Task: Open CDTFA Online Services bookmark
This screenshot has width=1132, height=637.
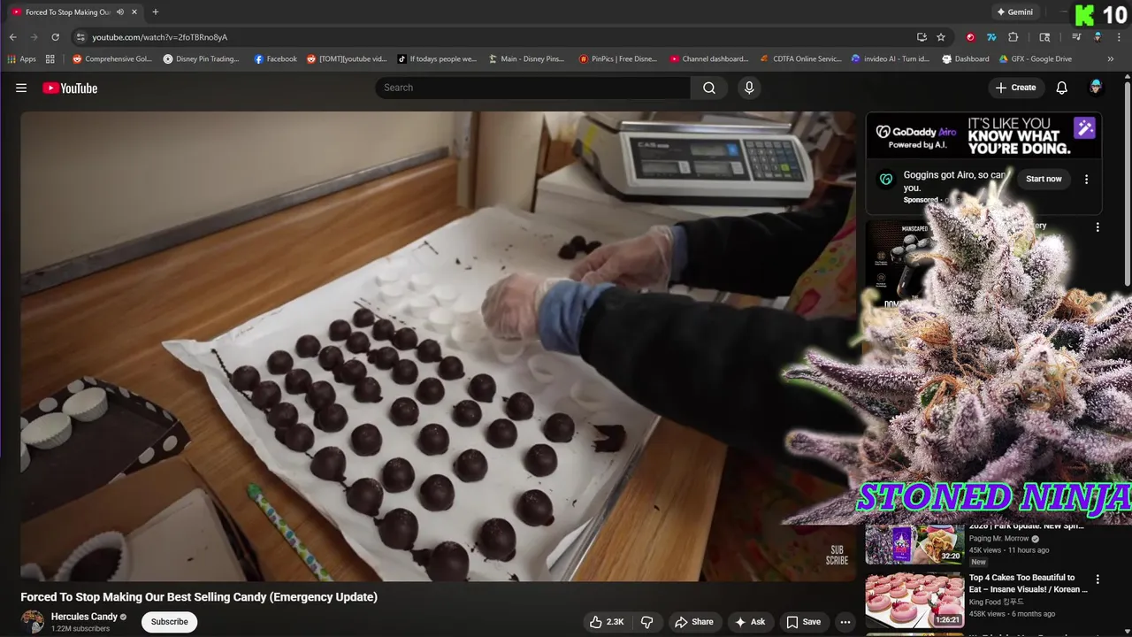Action: (800, 59)
